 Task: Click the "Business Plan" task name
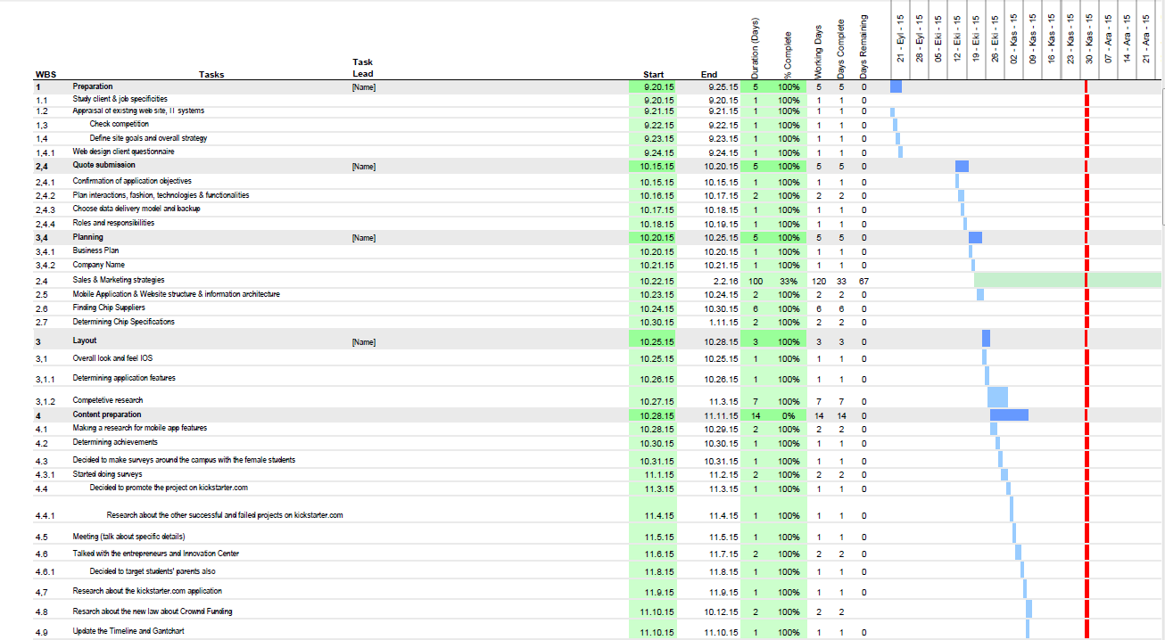click(x=95, y=250)
